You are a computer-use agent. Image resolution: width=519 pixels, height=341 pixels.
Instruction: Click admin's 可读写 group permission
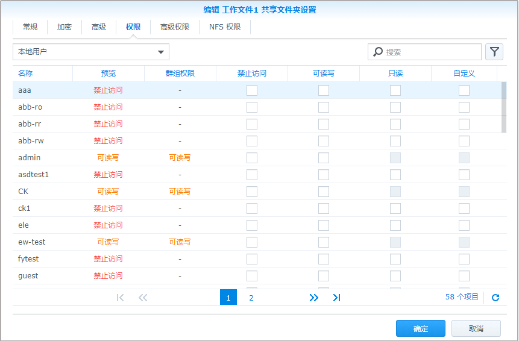click(180, 158)
